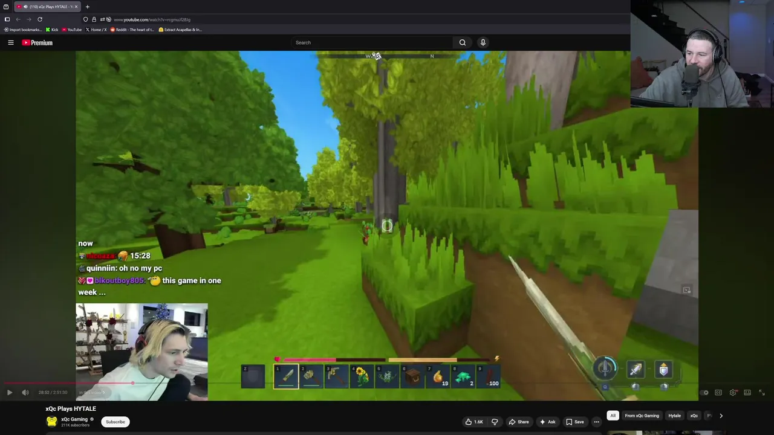
Task: Toggle the autoplay switch in the player
Action: tap(704, 393)
